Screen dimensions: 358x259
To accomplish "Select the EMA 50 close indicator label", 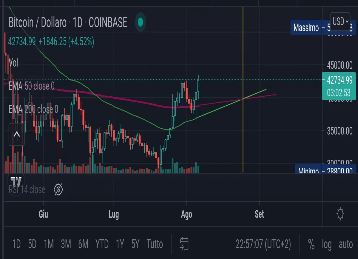I will point(31,86).
